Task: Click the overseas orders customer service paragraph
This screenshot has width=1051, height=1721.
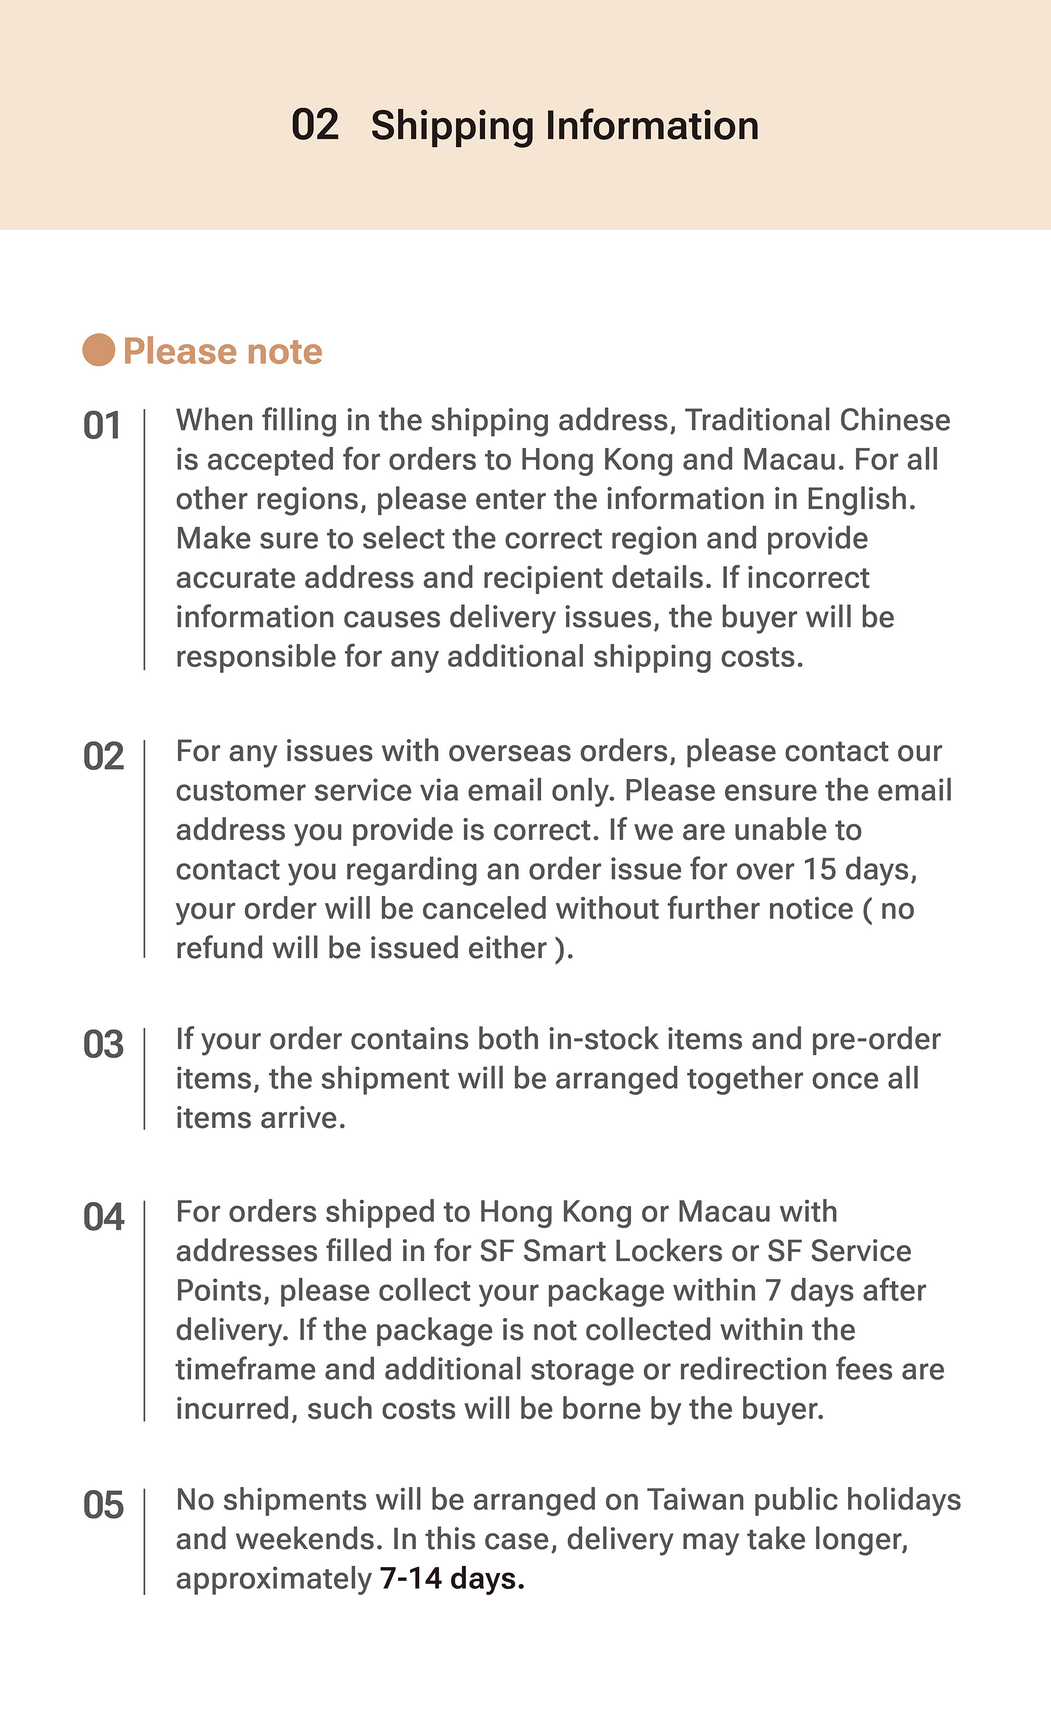Action: click(x=564, y=850)
